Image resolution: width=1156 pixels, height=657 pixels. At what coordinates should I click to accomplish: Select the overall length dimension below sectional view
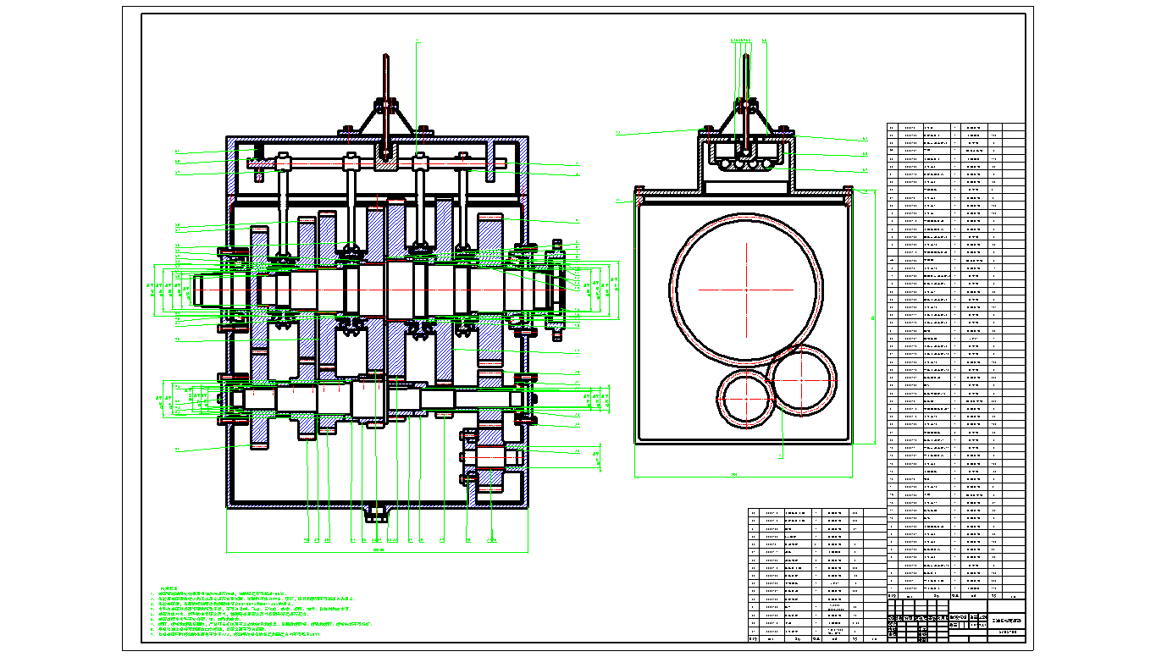(378, 550)
